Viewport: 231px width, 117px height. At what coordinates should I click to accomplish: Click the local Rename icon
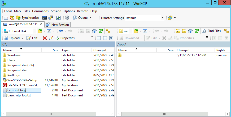click(51, 38)
